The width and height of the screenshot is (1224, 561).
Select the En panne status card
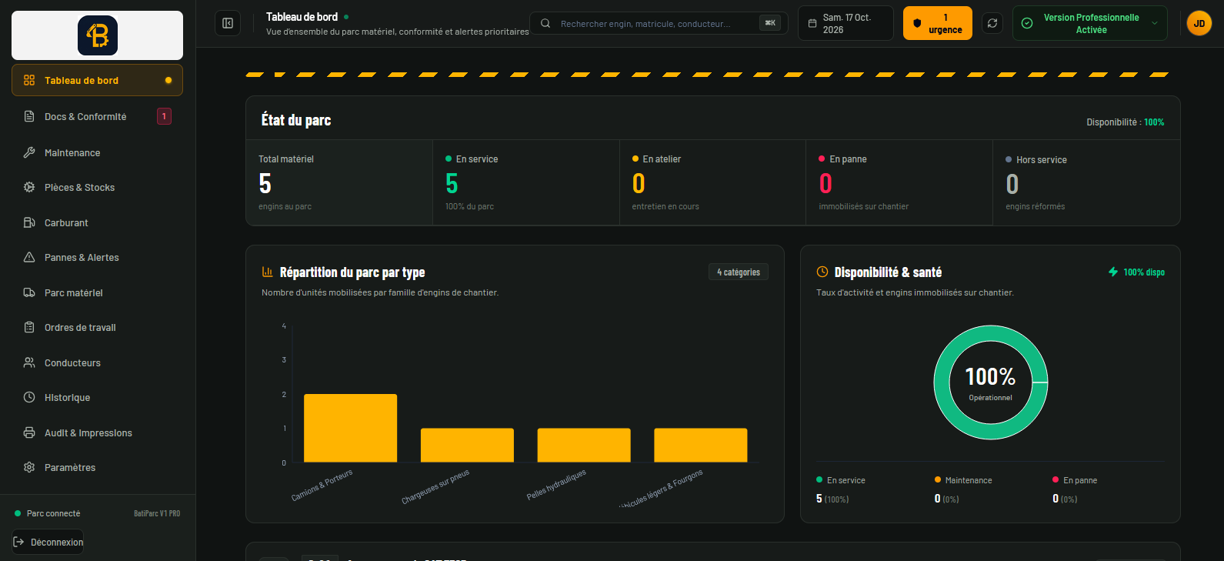(899, 182)
